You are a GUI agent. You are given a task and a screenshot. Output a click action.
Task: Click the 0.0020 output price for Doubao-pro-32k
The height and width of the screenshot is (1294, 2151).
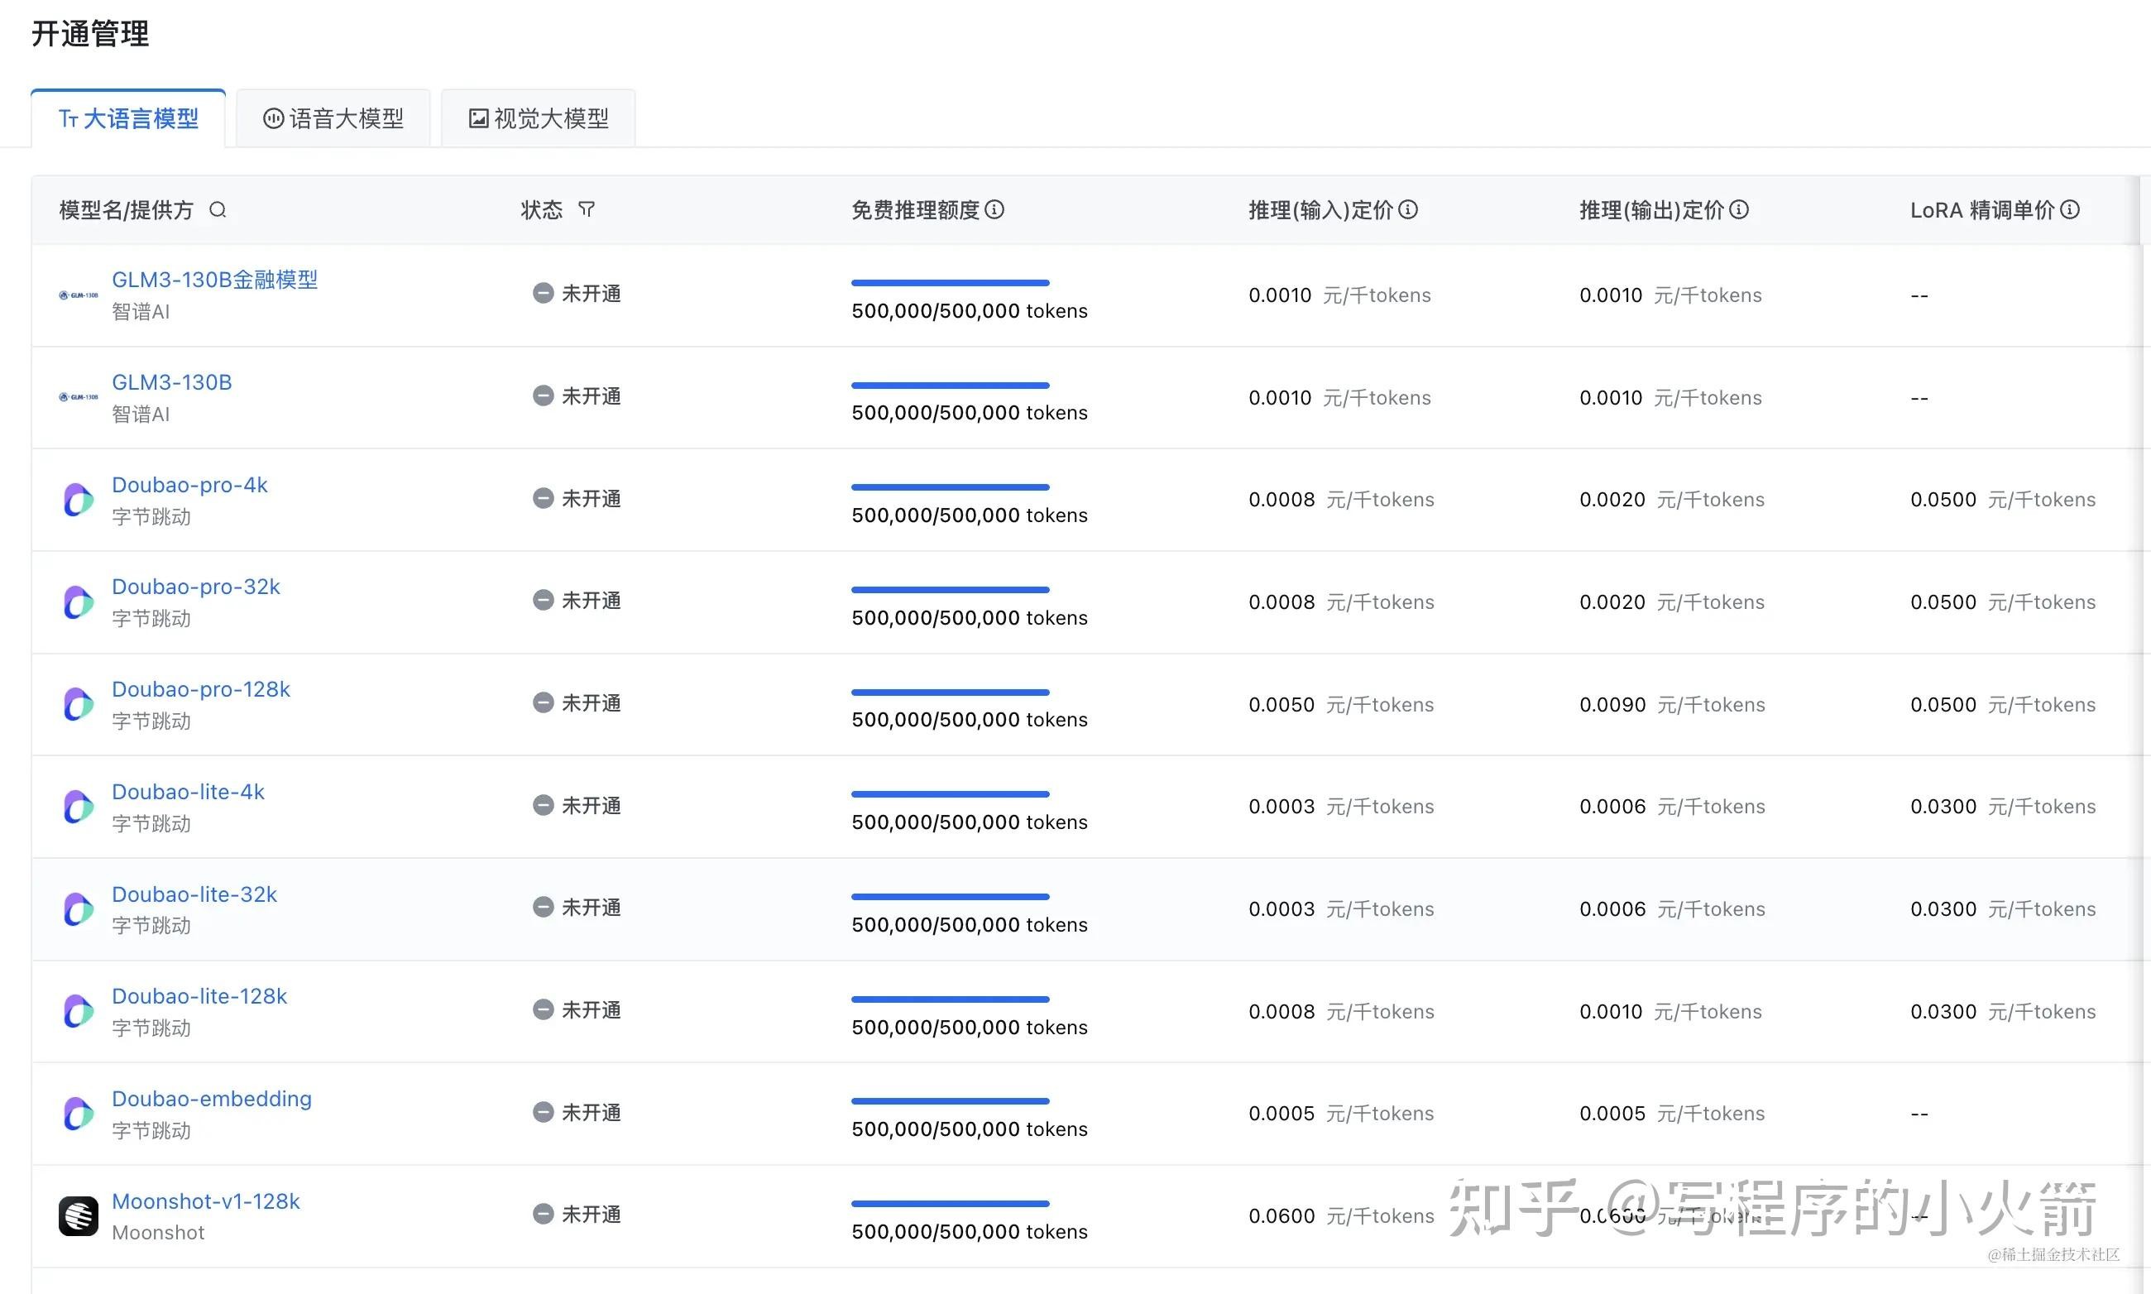(x=1613, y=602)
